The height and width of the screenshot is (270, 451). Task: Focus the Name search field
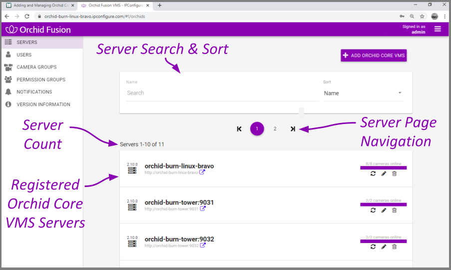click(222, 93)
